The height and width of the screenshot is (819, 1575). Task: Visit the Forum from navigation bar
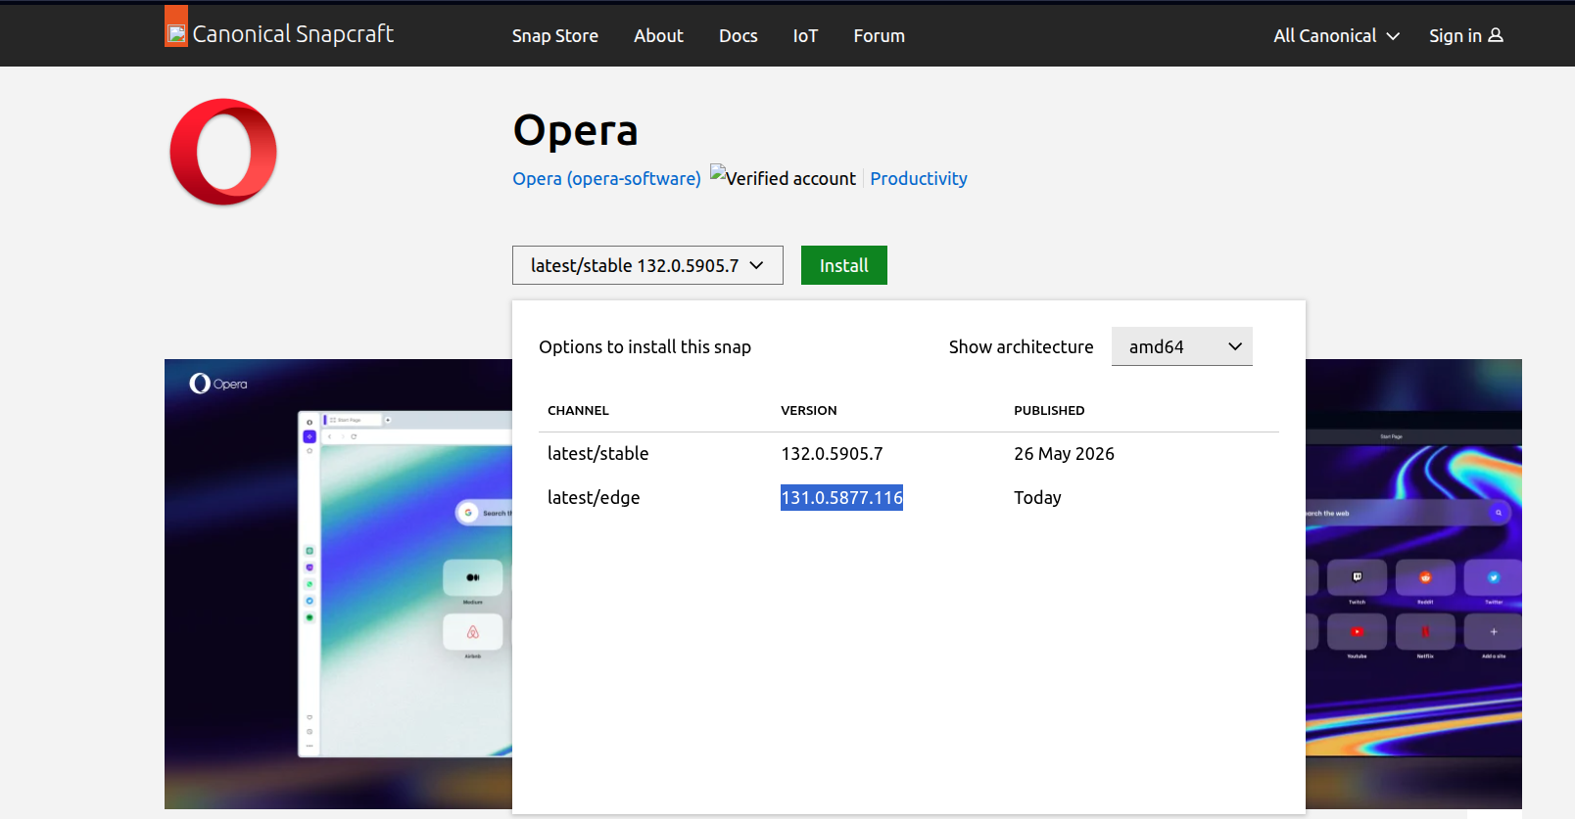point(879,35)
